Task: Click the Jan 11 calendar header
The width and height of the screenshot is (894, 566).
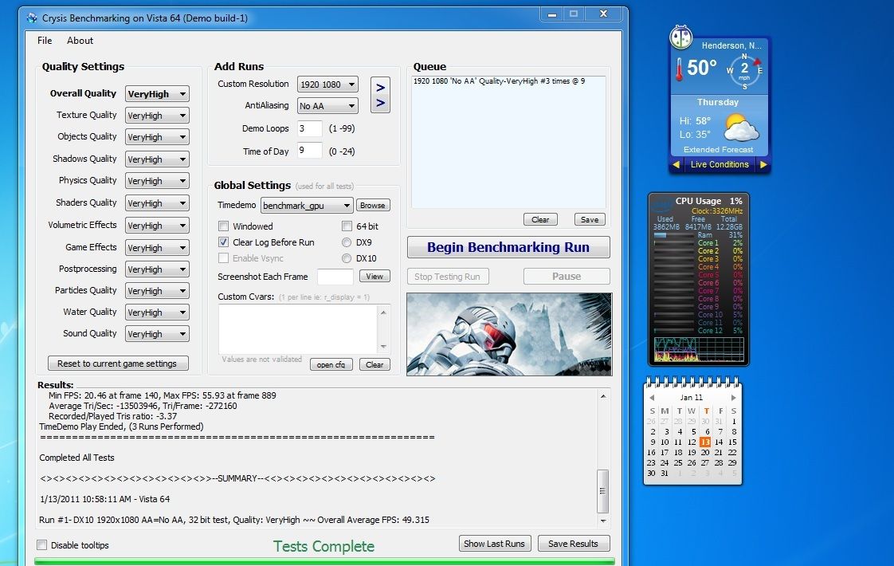Action: coord(692,398)
